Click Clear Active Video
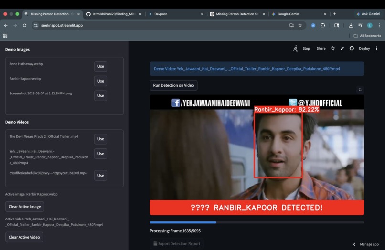This screenshot has width=385, height=250. 24,237
